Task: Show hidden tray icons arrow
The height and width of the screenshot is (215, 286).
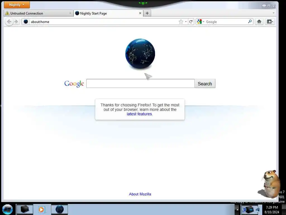Action: (x=237, y=209)
